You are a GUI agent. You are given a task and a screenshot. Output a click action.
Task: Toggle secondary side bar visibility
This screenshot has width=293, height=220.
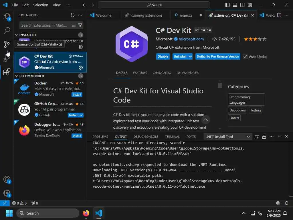tap(242, 5)
